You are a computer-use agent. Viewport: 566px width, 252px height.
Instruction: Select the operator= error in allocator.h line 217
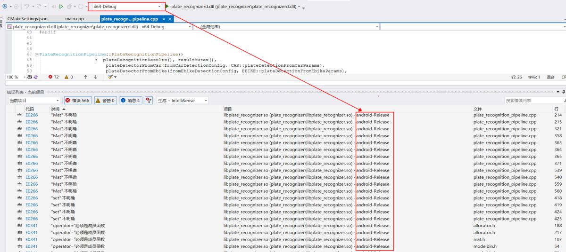[78, 232]
